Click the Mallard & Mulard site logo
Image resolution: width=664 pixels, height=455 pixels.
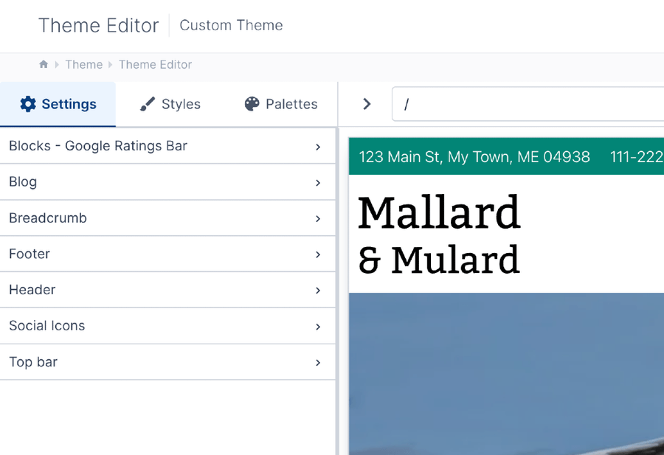click(x=439, y=236)
